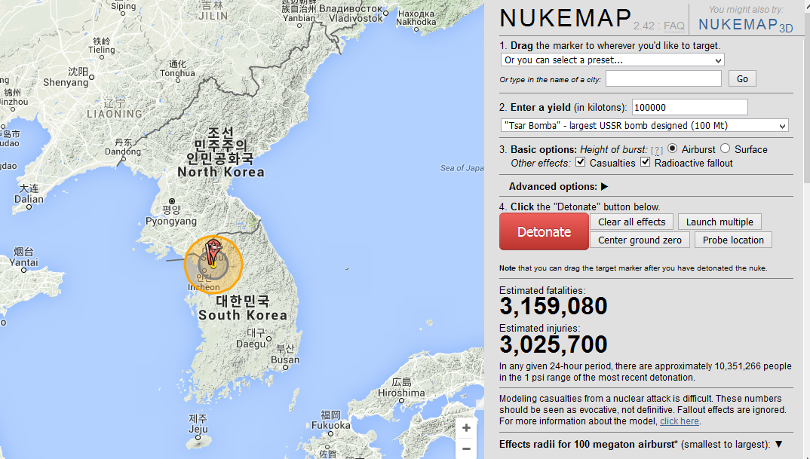Click the yield kilotons input field

tap(689, 107)
